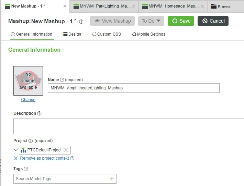Image resolution: width=244 pixels, height=186 pixels.
Task: Click help icon next to Tags label
Action: [26, 169]
